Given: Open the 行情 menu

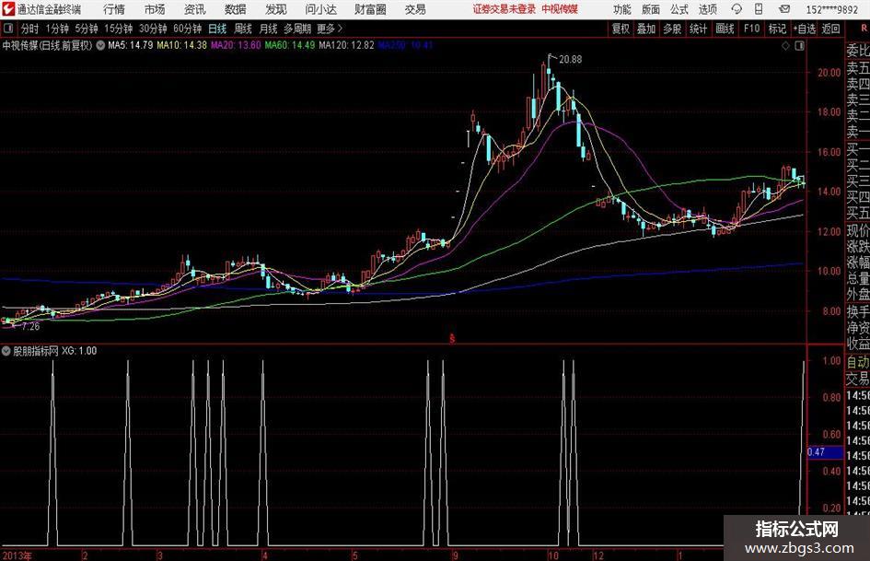Looking at the screenshot, I should point(114,9).
